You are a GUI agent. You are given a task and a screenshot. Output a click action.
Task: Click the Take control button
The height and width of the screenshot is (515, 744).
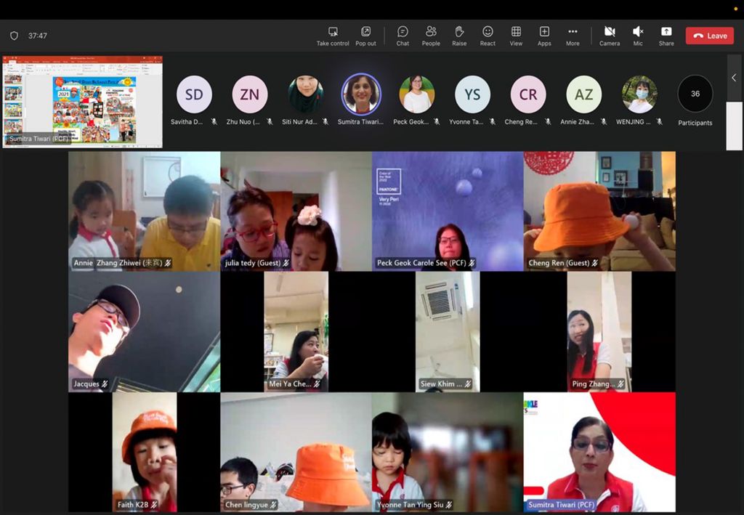tap(333, 36)
